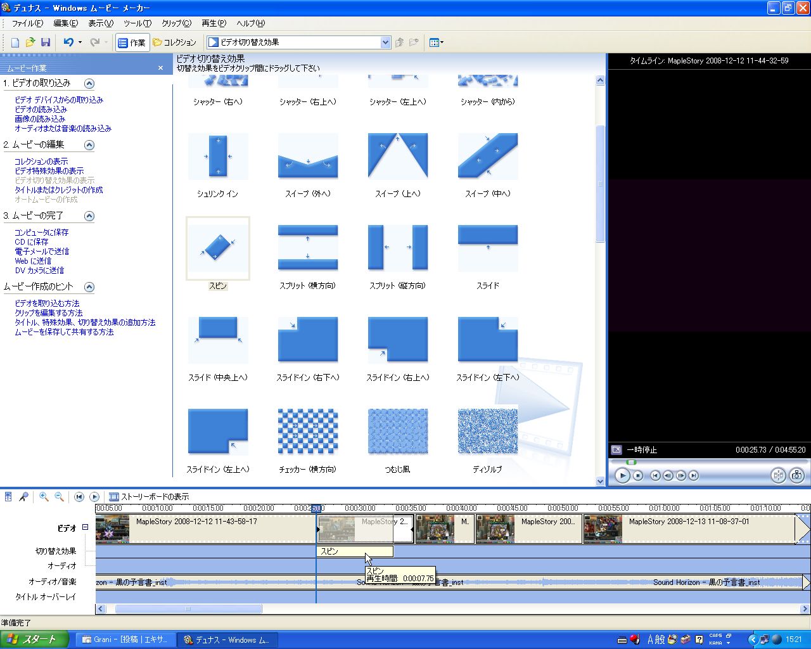Select the スプリット (縦方向) transition thumbnail
This screenshot has width=811, height=649.
pos(398,248)
